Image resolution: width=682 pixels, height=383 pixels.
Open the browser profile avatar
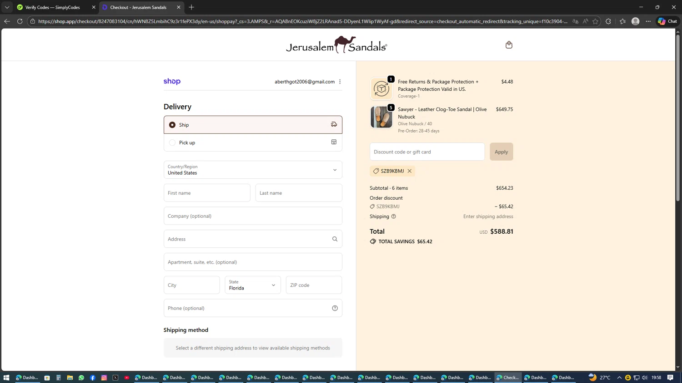[636, 21]
